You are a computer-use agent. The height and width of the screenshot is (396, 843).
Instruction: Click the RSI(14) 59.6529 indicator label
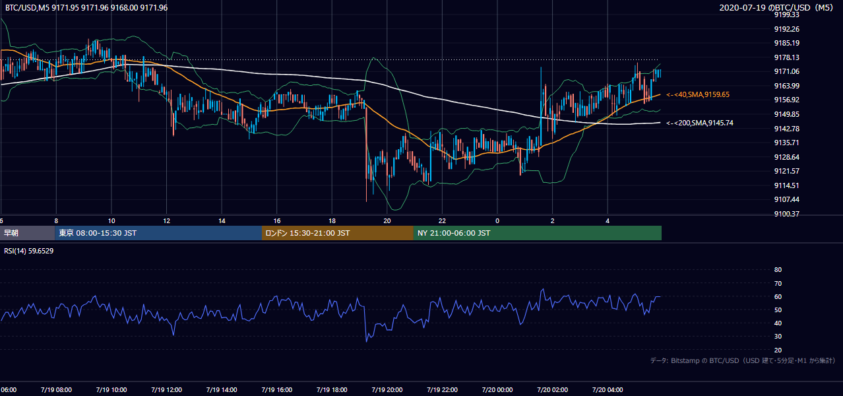click(29, 251)
